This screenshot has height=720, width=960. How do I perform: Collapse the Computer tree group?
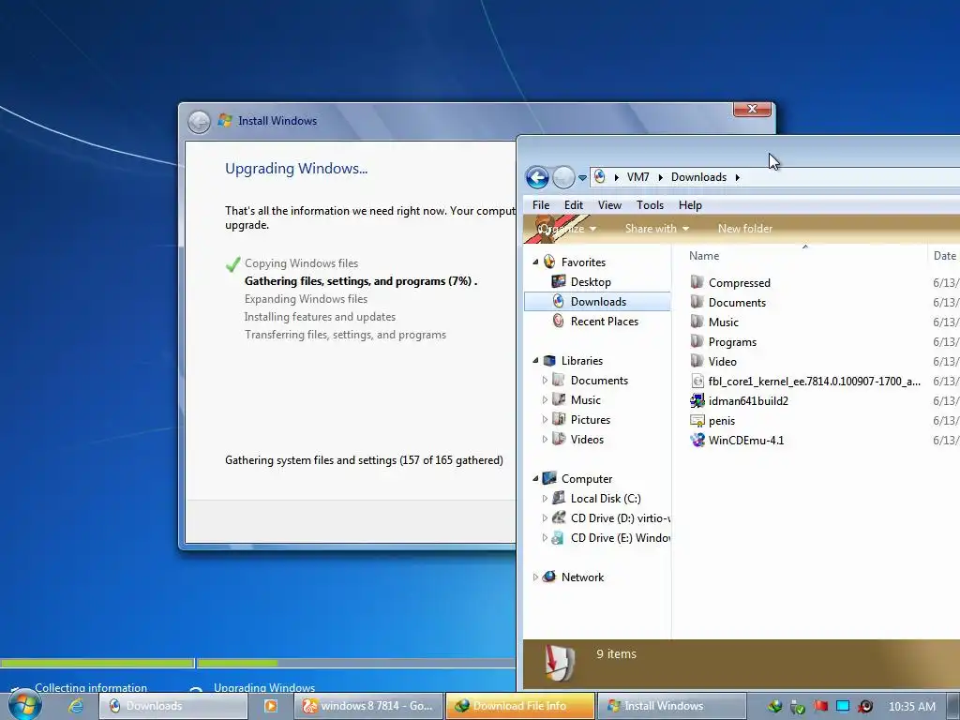(535, 479)
